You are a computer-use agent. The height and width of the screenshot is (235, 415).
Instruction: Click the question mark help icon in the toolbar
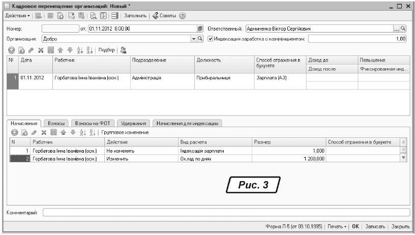[182, 15]
